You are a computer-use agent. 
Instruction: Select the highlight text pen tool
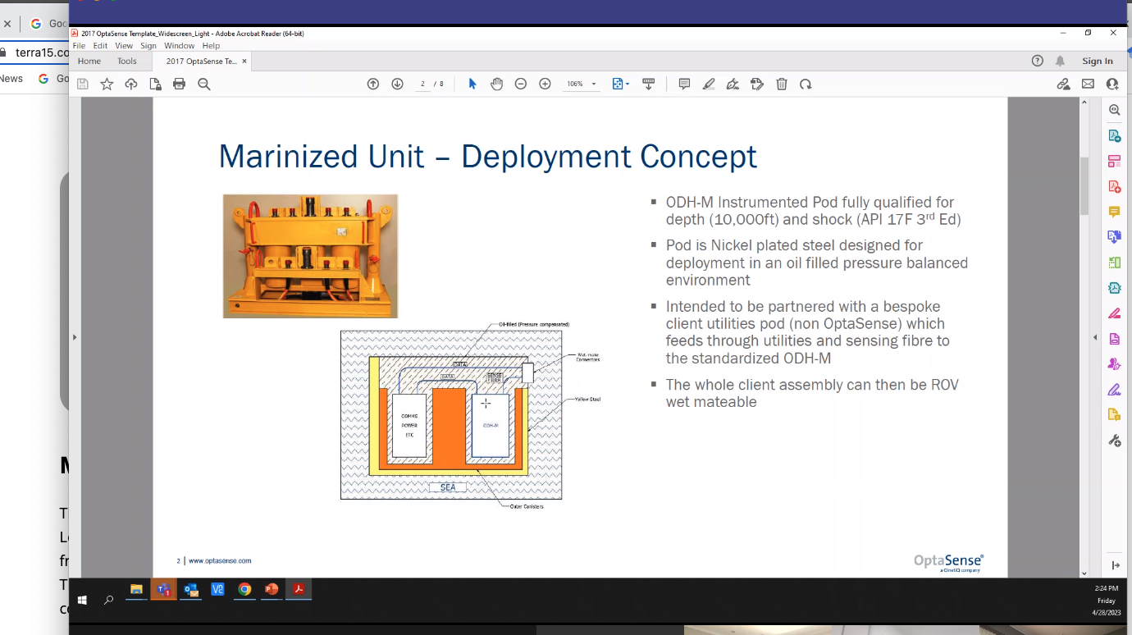709,84
